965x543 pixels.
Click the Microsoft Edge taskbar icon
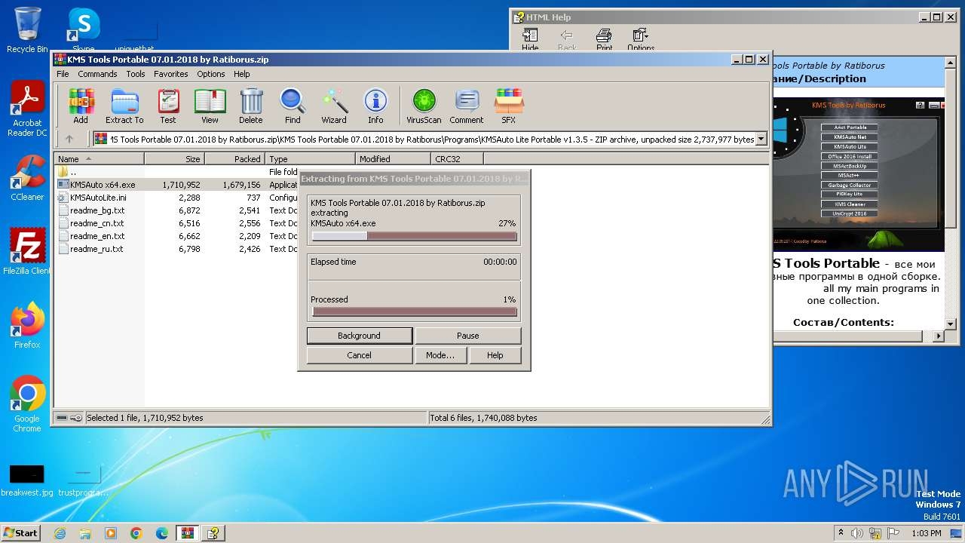click(162, 533)
